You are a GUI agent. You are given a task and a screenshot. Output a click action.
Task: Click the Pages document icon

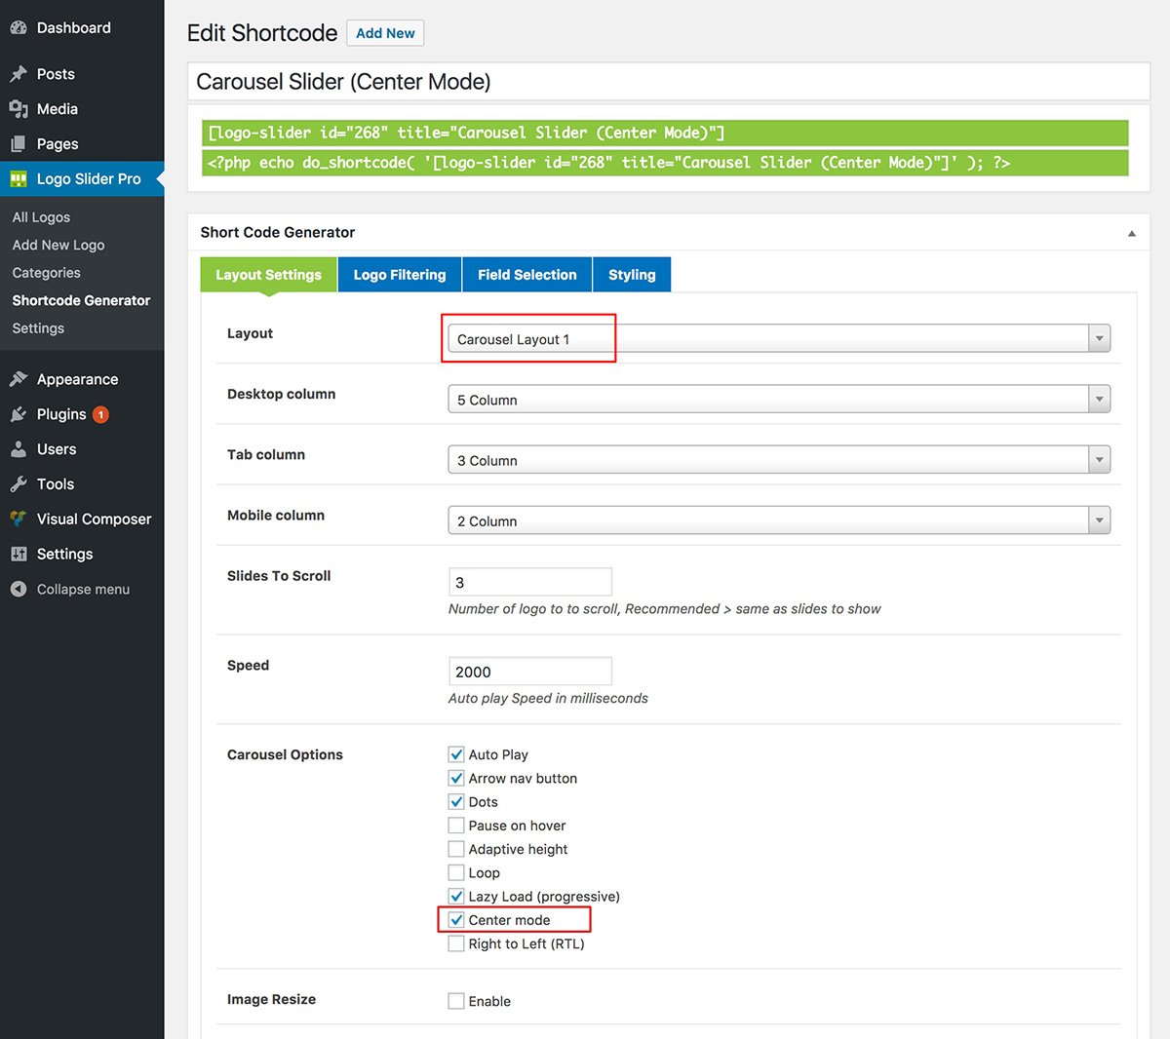(18, 144)
